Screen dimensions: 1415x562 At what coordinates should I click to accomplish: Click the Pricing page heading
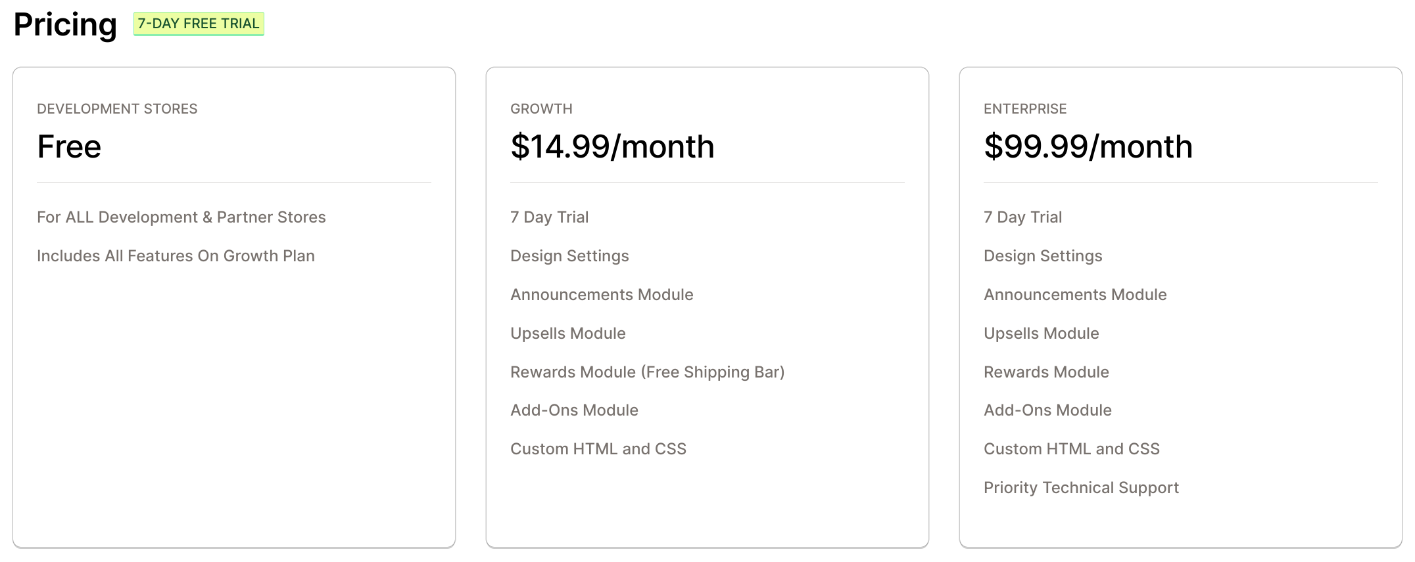65,25
